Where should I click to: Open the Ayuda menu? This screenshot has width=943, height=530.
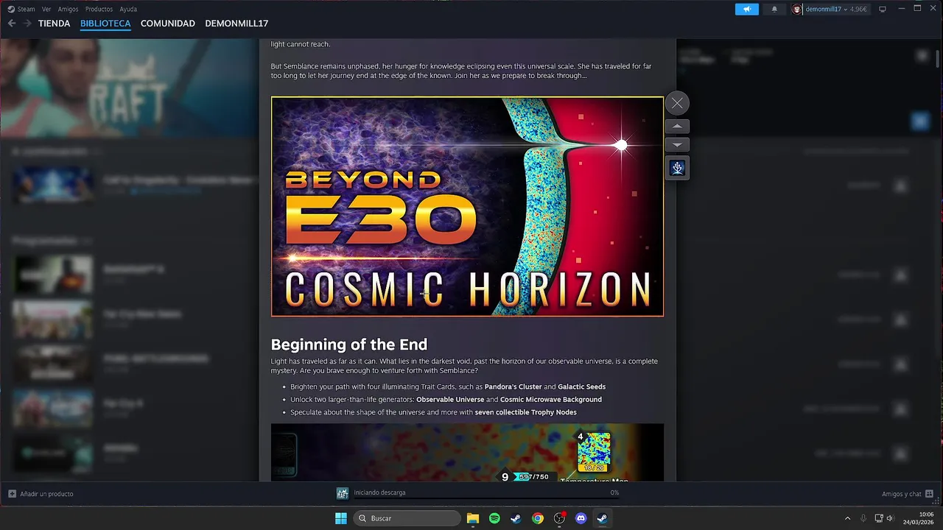(128, 9)
